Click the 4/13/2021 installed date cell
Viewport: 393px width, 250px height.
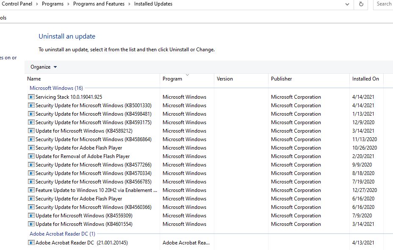coord(363,242)
